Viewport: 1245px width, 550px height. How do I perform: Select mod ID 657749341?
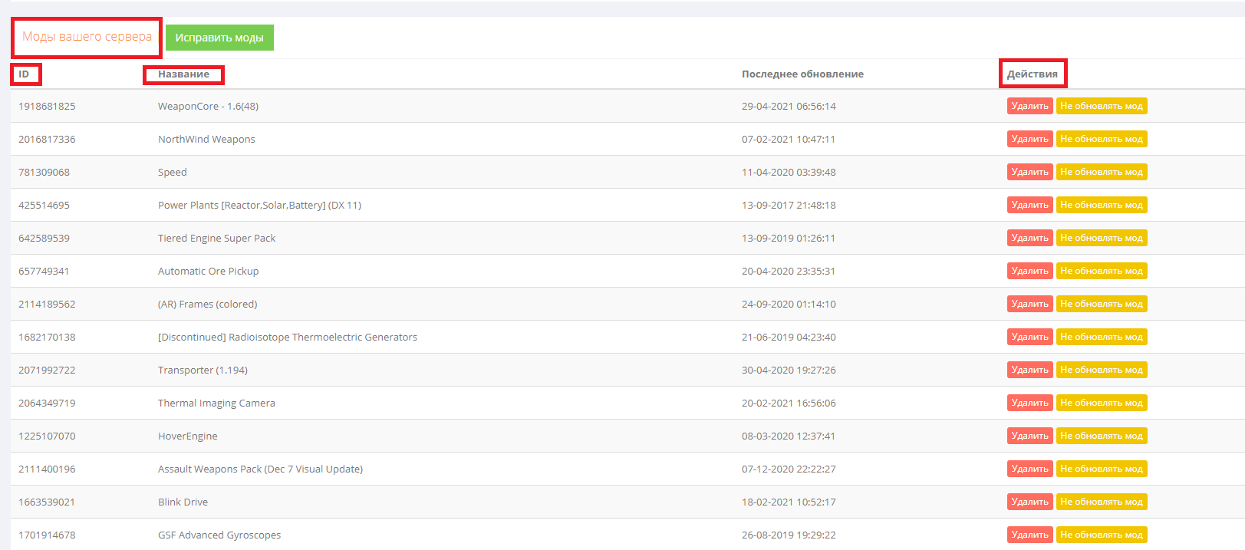tap(44, 272)
